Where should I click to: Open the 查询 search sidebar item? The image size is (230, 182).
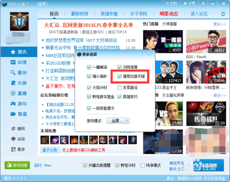(19, 72)
